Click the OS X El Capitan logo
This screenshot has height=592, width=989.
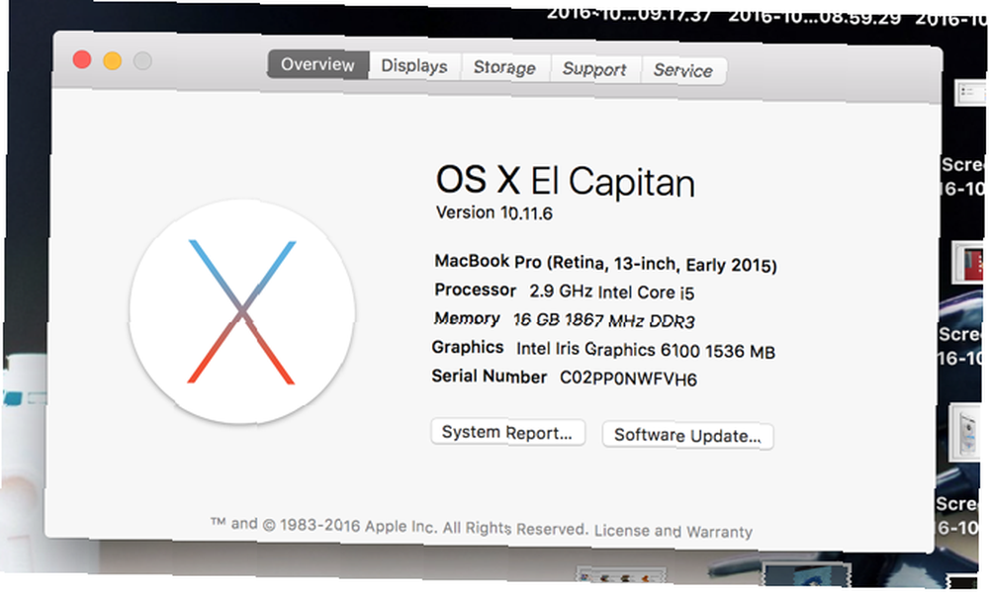point(242,311)
